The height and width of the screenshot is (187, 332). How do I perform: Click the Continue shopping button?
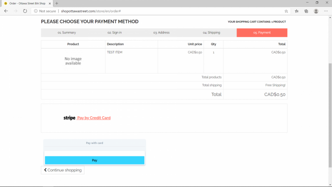click(x=63, y=170)
